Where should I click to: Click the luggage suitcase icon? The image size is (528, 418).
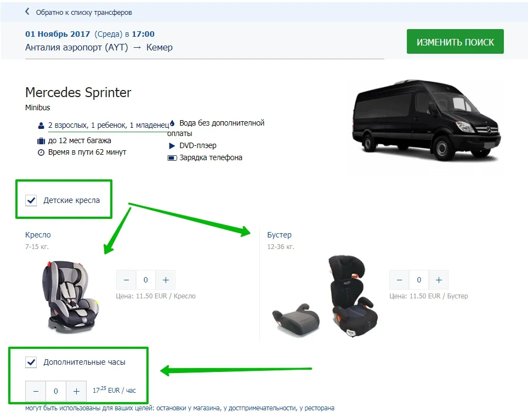click(x=41, y=141)
